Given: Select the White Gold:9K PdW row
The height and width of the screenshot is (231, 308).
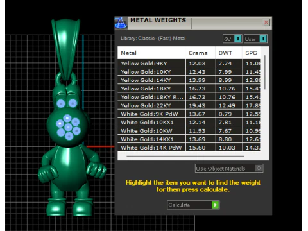Looking at the screenshot, I should pos(189,114).
